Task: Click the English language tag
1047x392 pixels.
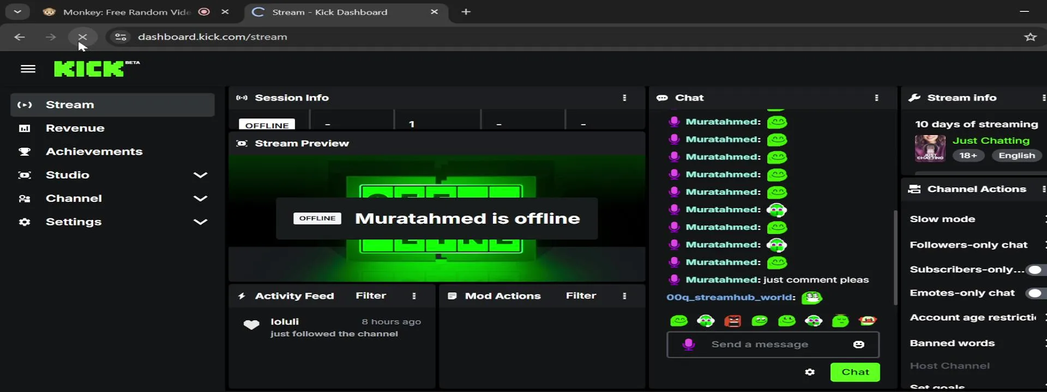Action: pos(1016,156)
